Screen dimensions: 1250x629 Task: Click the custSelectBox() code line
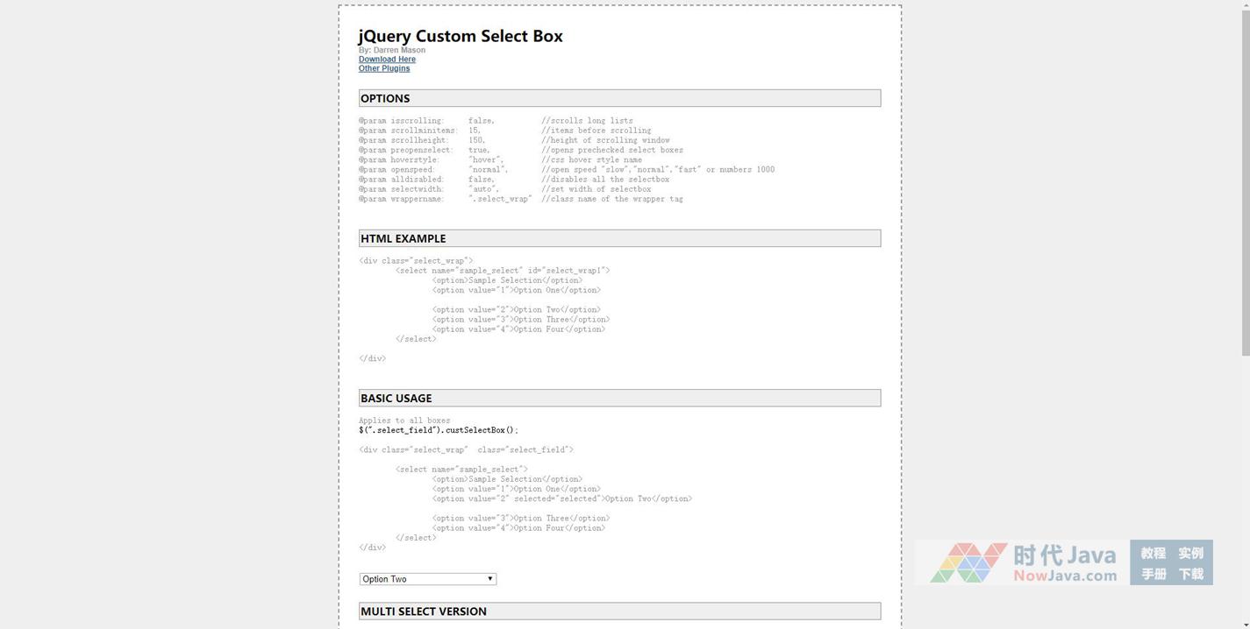point(438,430)
